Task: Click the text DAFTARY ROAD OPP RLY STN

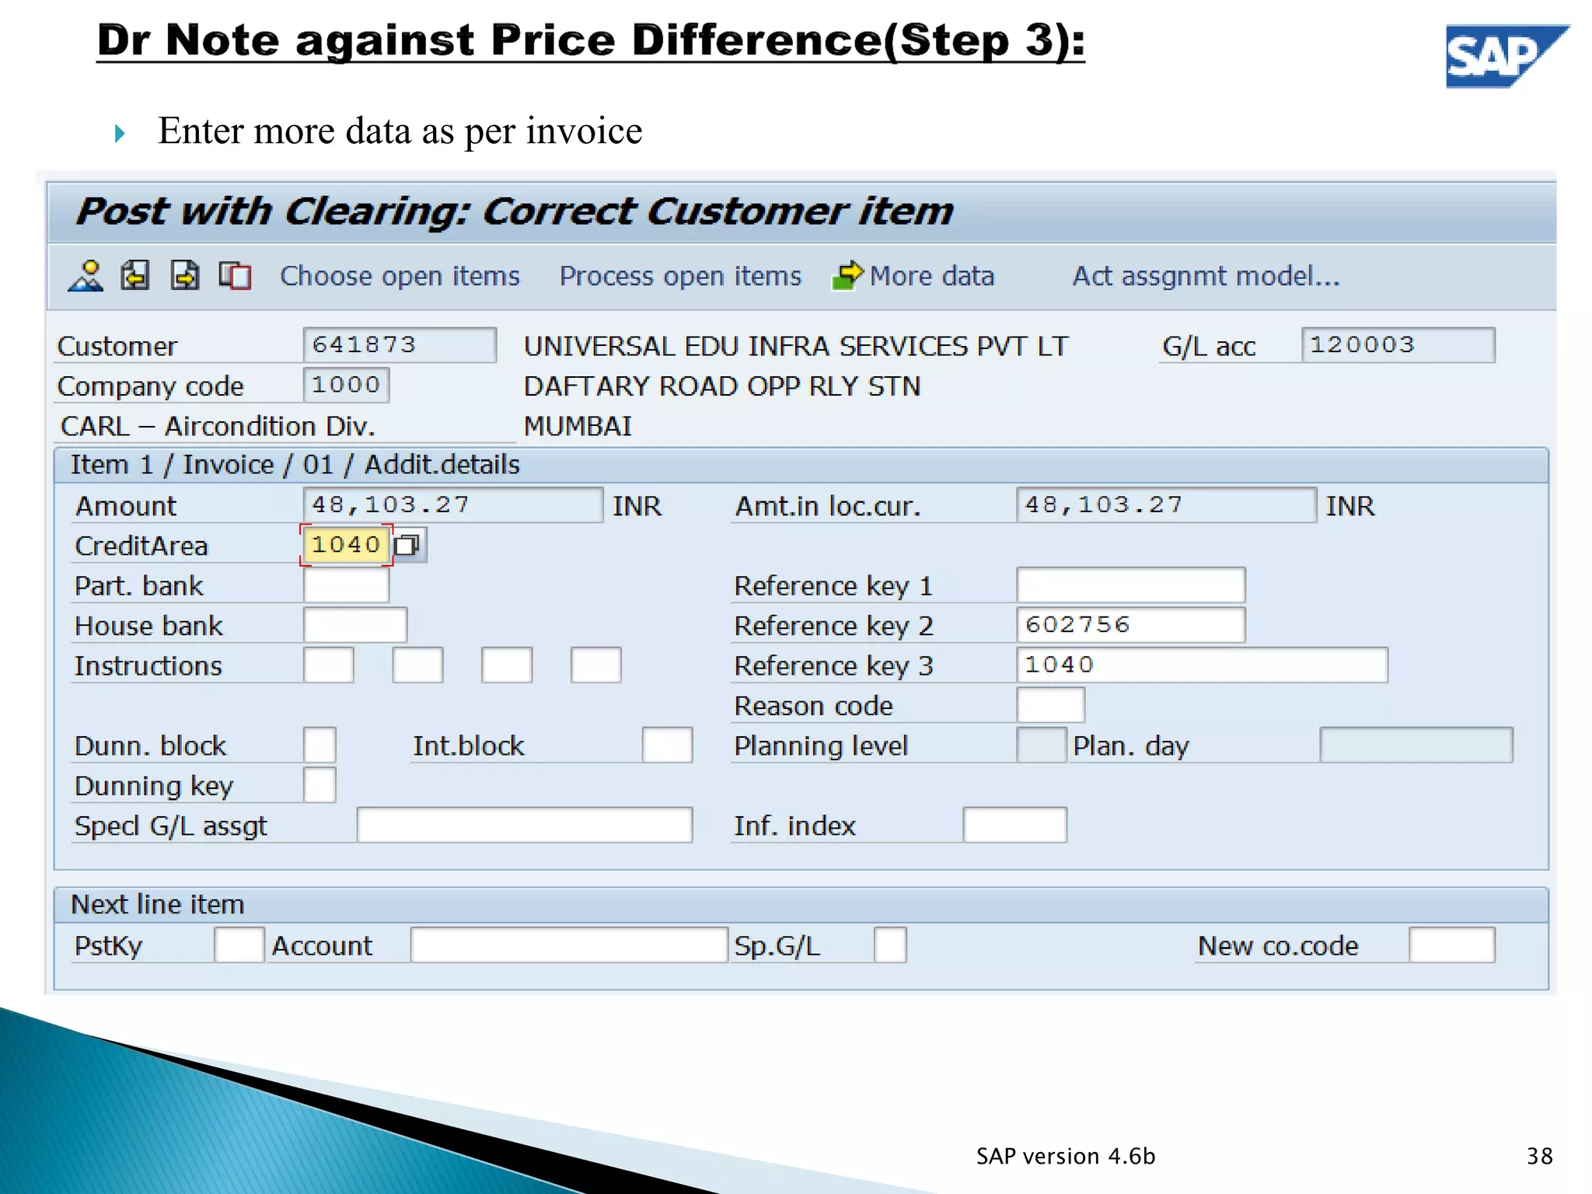Action: [722, 386]
